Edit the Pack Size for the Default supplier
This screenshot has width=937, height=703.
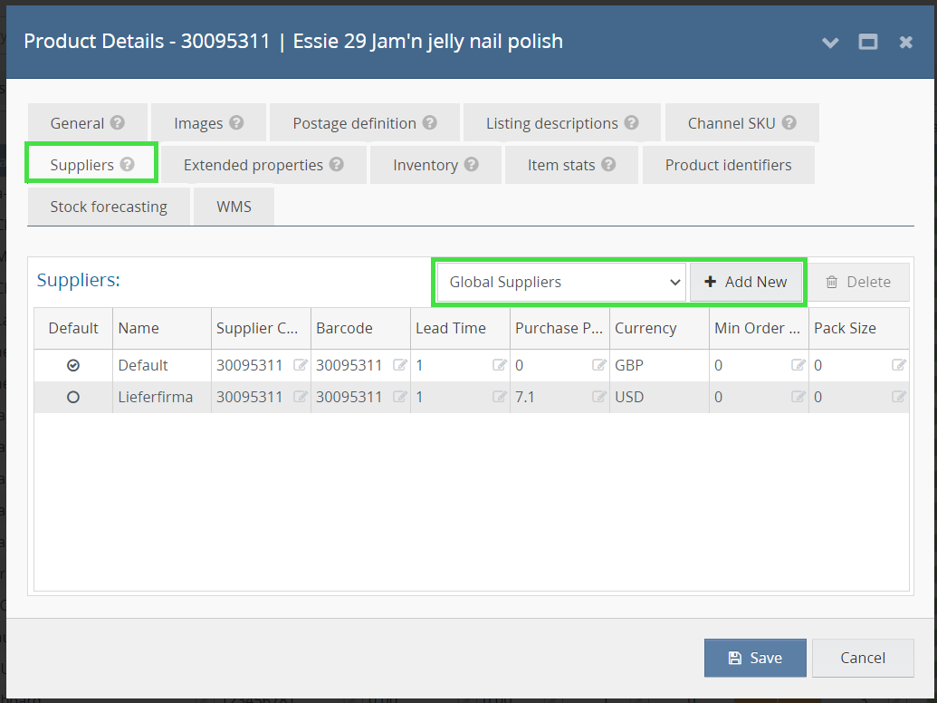click(x=898, y=365)
